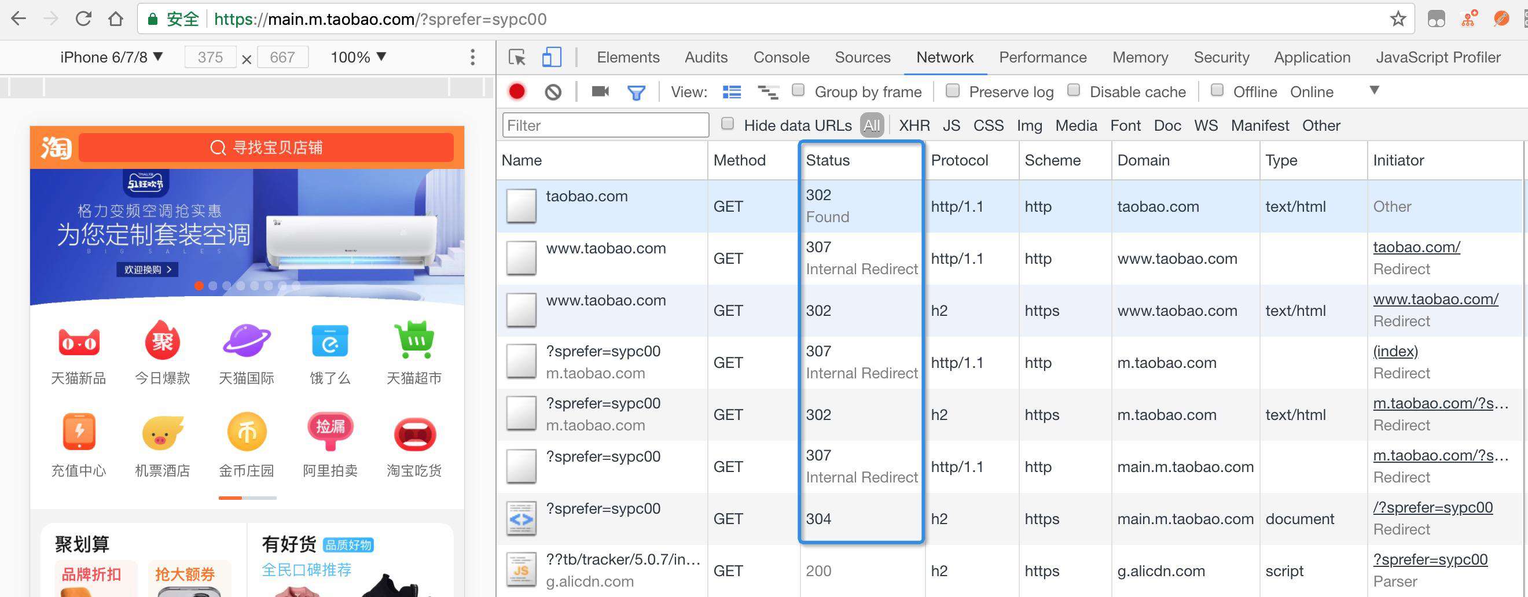Tap the 今日爆款 icon

(x=163, y=340)
